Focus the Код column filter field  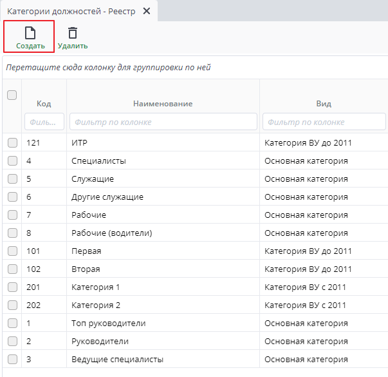pyautogui.click(x=44, y=122)
